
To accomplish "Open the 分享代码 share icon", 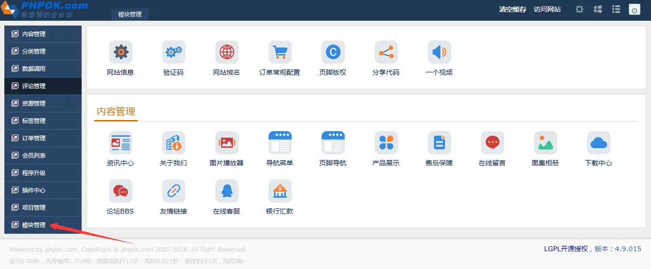I will (386, 52).
